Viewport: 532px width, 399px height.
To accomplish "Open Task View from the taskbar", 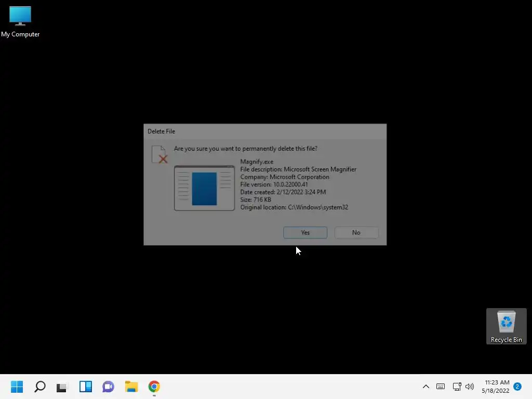I will (62, 387).
